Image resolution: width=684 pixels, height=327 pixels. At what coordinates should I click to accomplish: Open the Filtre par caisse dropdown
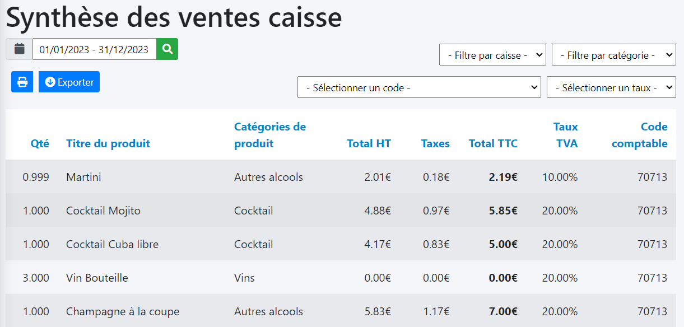click(492, 55)
